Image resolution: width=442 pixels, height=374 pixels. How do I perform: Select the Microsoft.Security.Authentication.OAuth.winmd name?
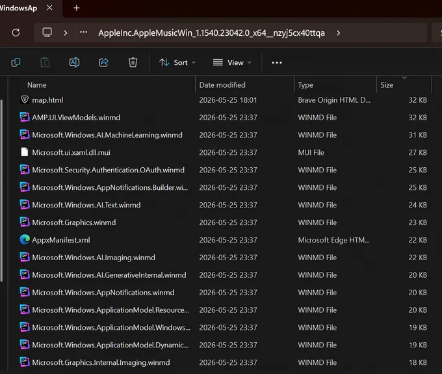(x=109, y=170)
